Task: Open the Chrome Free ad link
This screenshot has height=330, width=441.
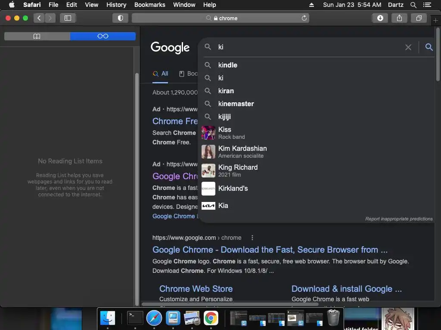Action: click(175, 121)
